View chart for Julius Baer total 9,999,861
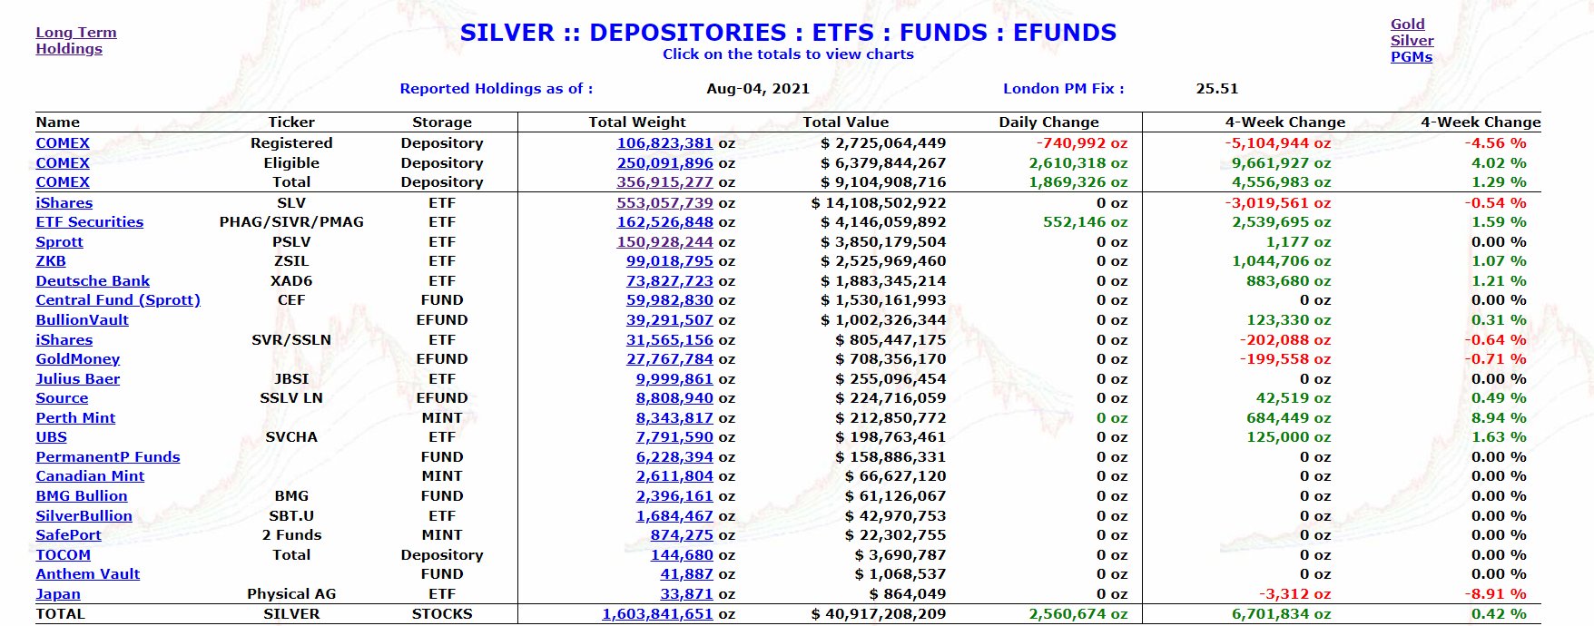The width and height of the screenshot is (1594, 626). point(674,379)
